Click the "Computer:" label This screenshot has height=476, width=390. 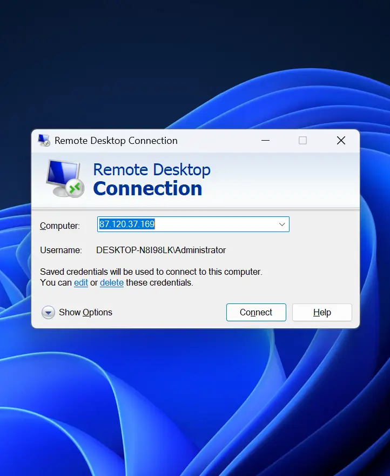coord(60,226)
